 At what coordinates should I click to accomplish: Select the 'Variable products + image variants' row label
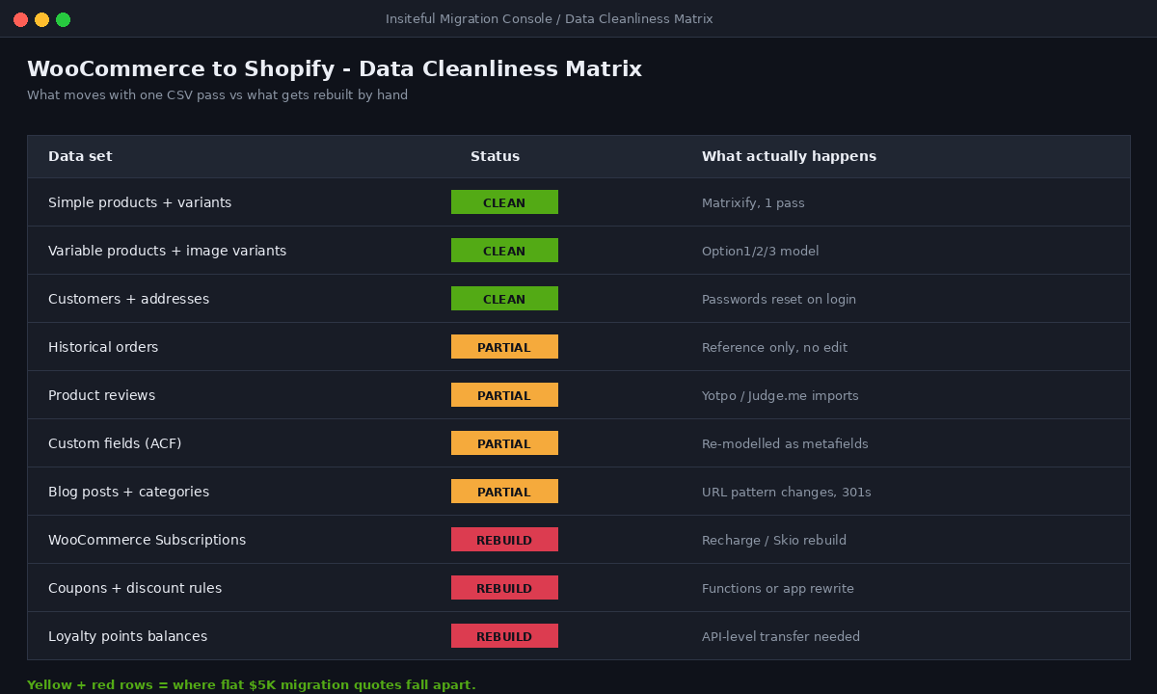tap(167, 251)
